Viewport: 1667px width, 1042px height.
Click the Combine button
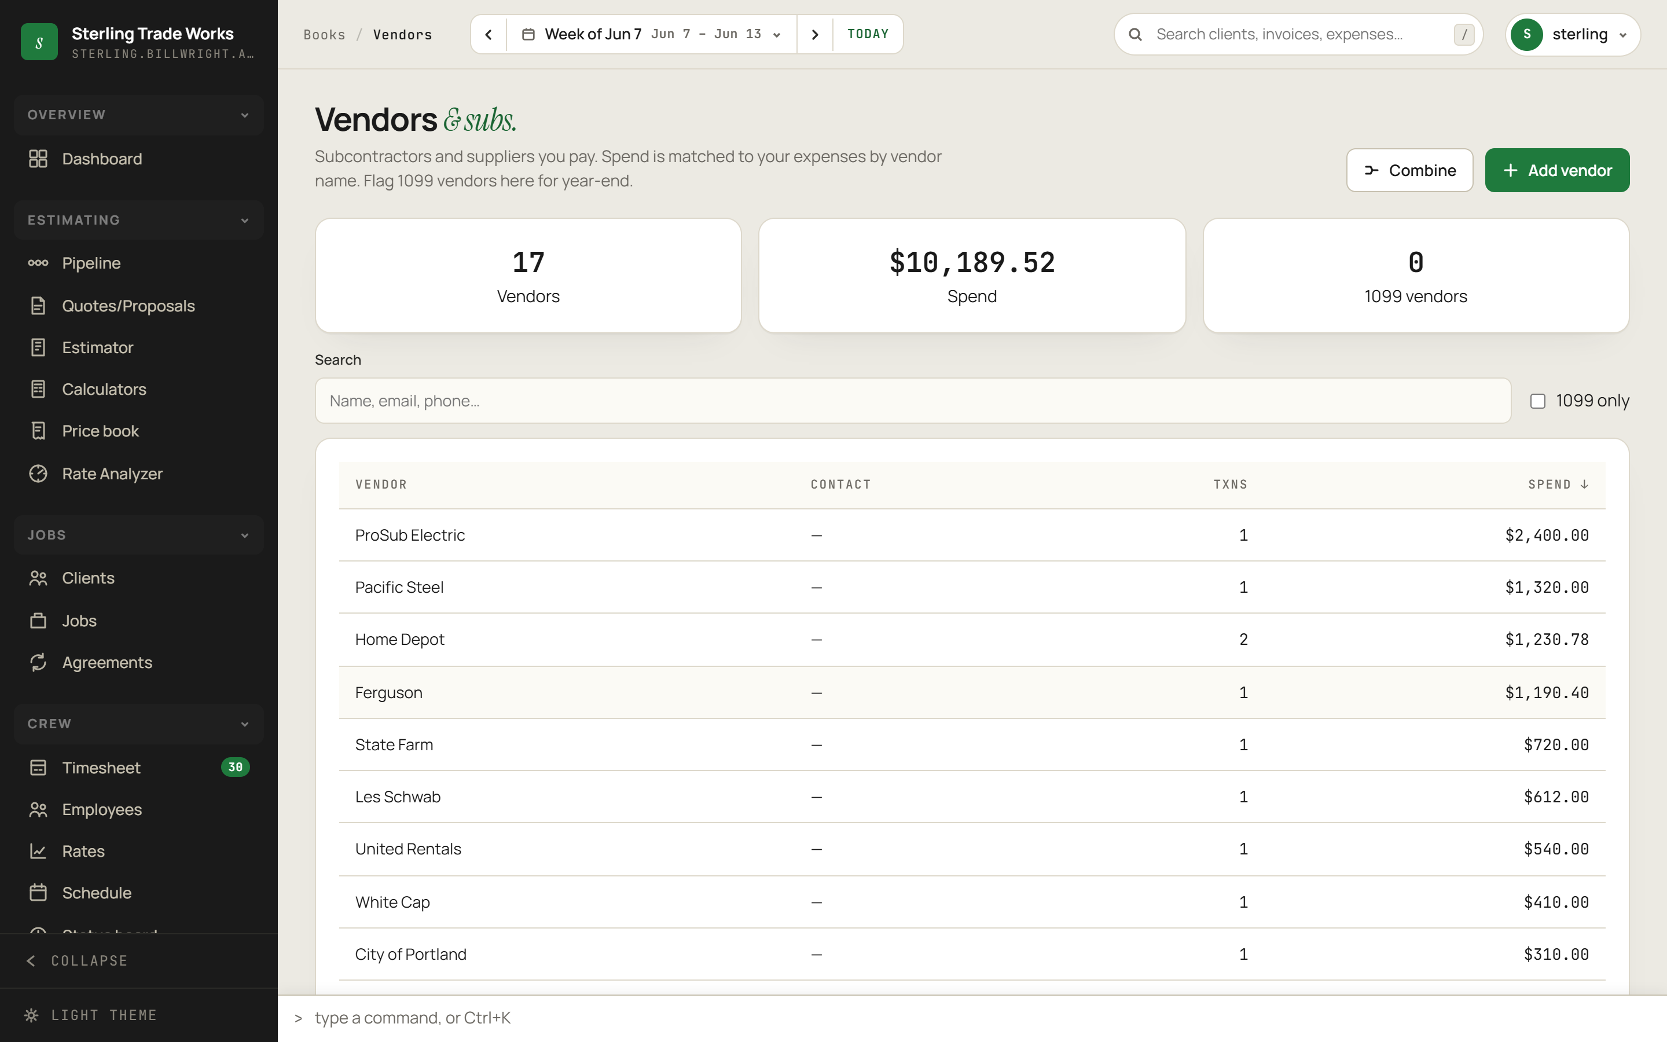(x=1409, y=170)
